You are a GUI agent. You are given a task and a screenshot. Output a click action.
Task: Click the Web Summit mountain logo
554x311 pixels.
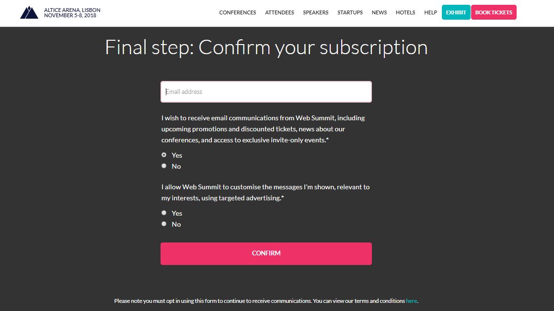[29, 12]
